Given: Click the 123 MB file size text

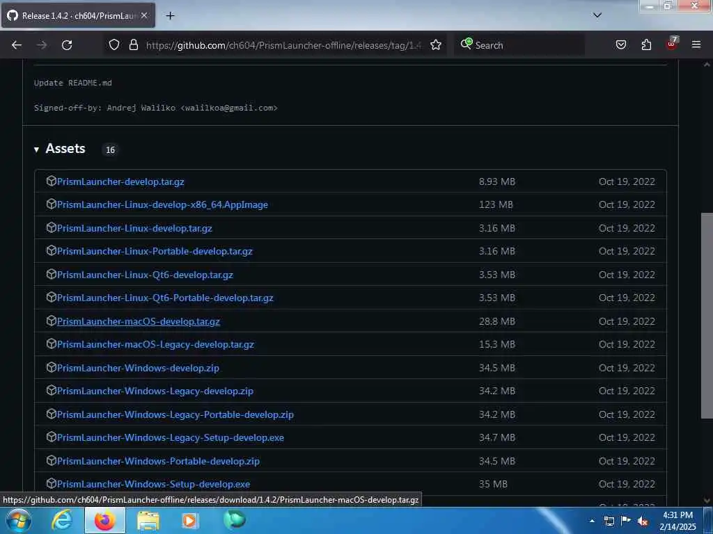Looking at the screenshot, I should 496,205.
